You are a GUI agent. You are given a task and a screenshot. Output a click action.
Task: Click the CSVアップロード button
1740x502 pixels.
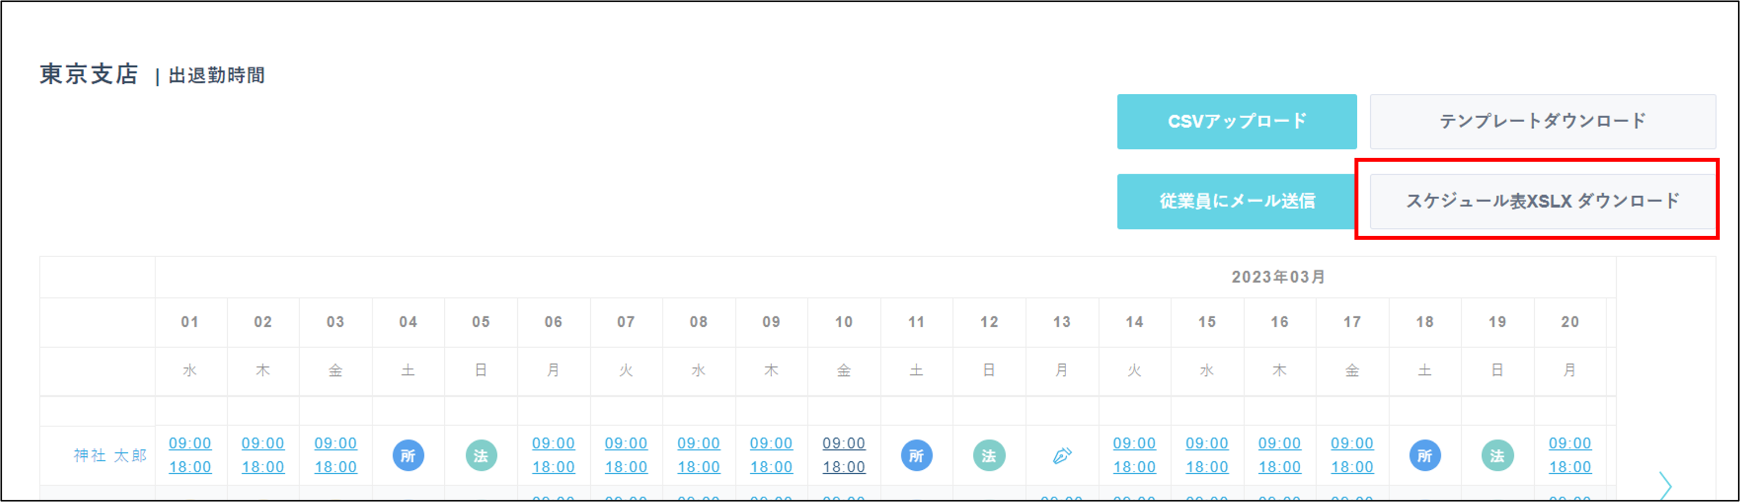(x=1237, y=122)
